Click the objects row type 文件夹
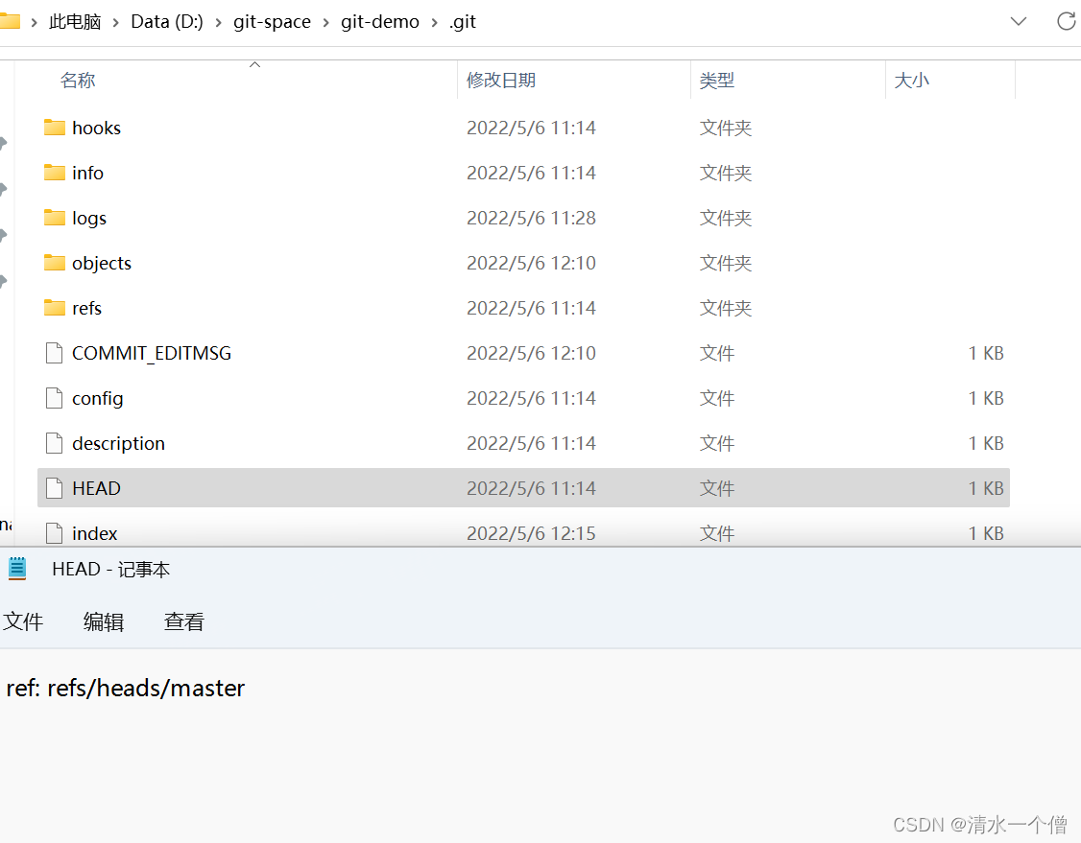The image size is (1081, 843). tap(725, 263)
